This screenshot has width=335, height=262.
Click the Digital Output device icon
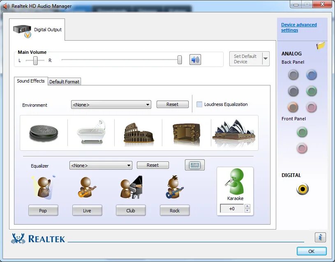click(23, 31)
